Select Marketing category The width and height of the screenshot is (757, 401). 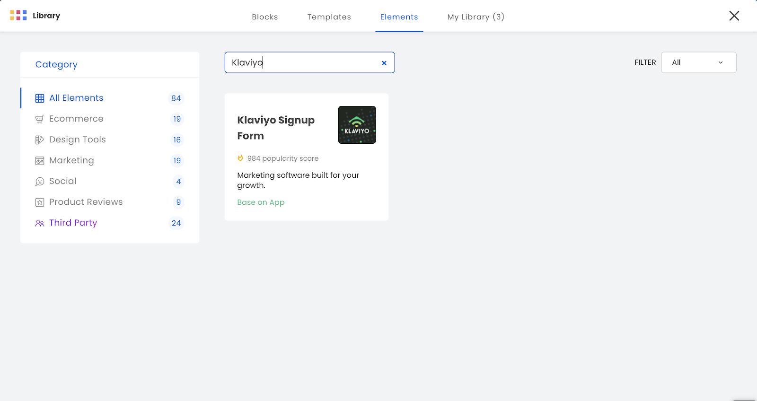110,160
